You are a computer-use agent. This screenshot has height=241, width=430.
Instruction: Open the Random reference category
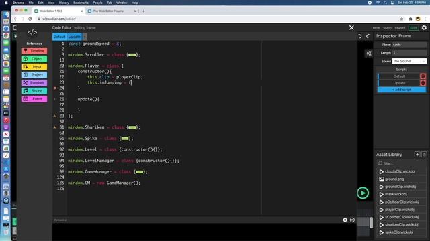click(x=34, y=83)
